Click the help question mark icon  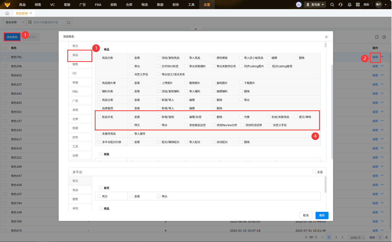pos(384,37)
